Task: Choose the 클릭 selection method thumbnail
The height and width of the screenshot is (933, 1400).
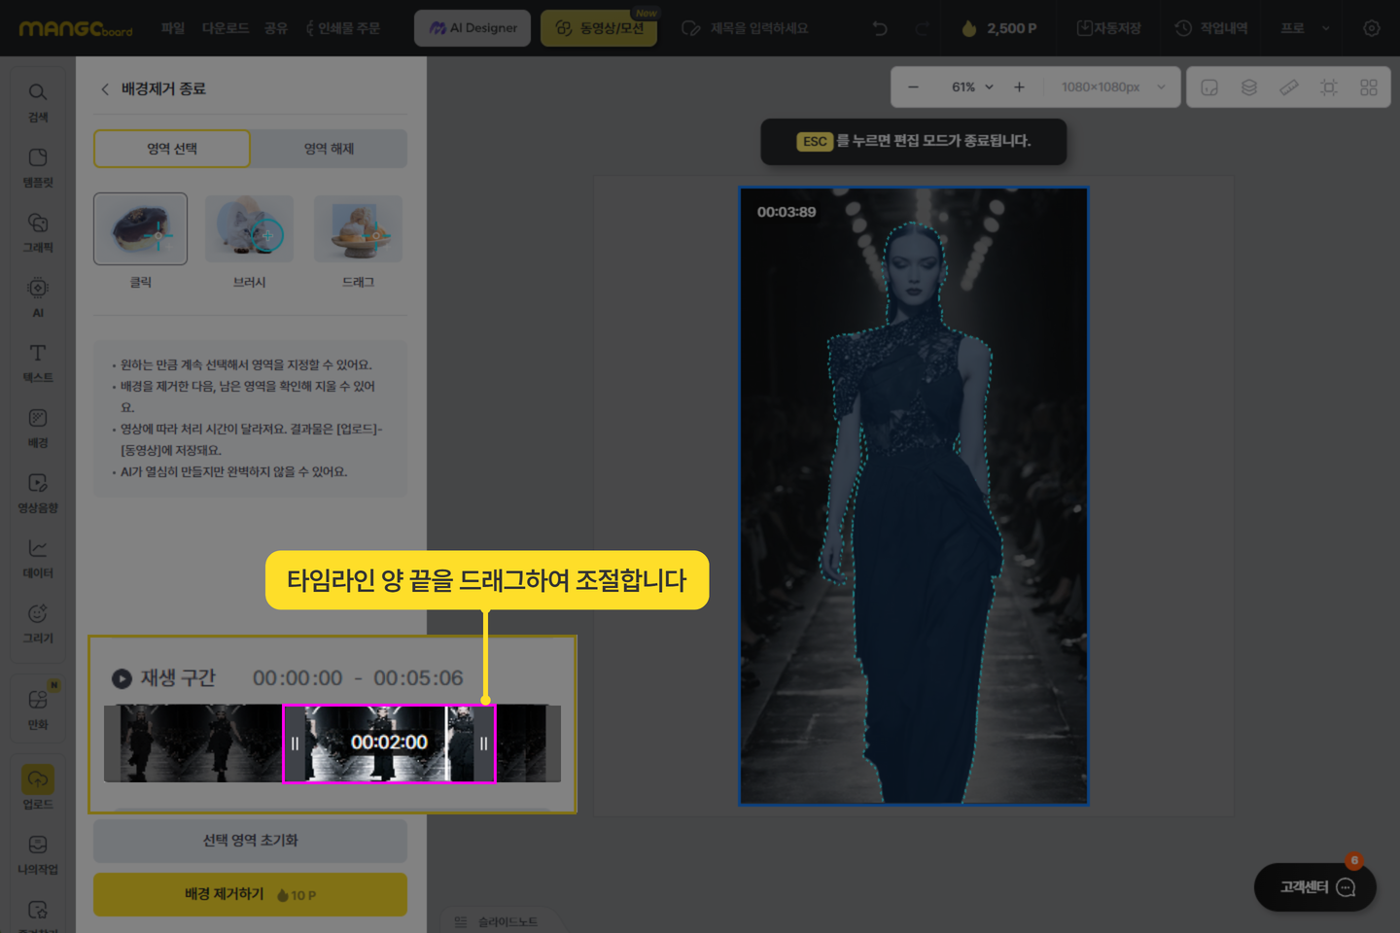Action: point(140,228)
